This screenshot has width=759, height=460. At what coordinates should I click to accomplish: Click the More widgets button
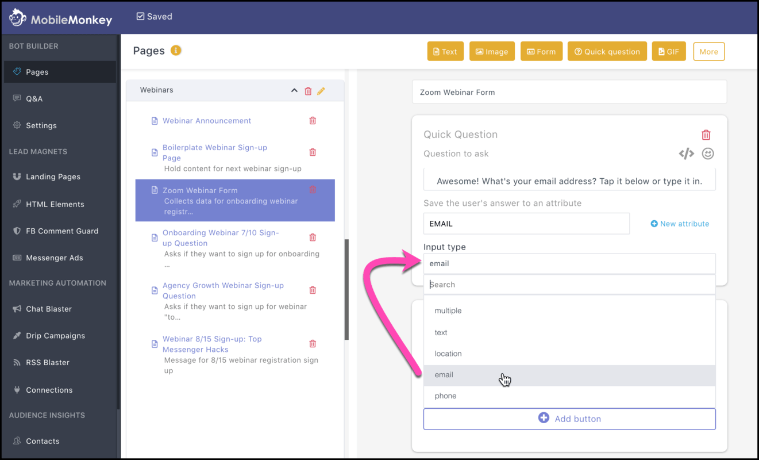709,51
